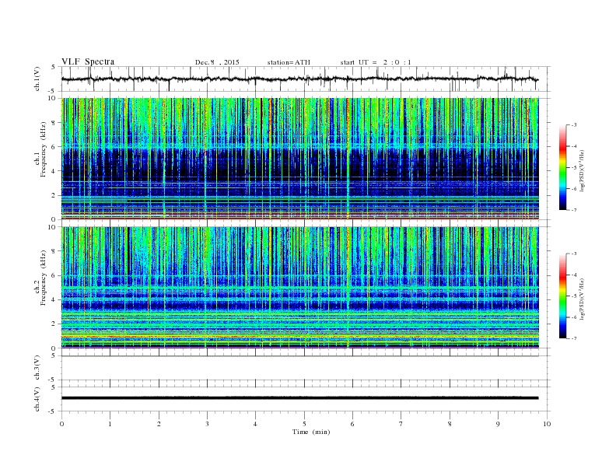The height and width of the screenshot is (476, 616).
Task: Select the "ch.3(V)" y-axis label
Action: (37, 368)
